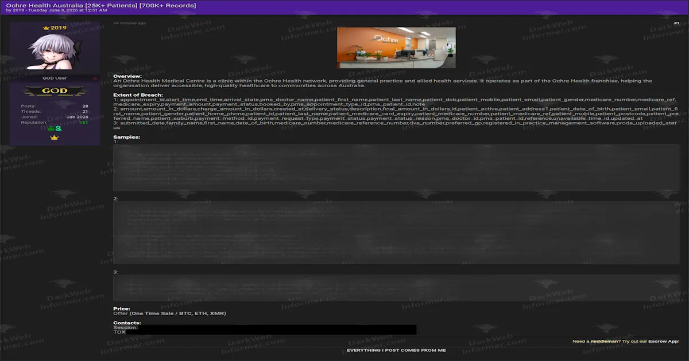Click the blurred sample block 2
The height and width of the screenshot is (361, 689).
(x=396, y=232)
